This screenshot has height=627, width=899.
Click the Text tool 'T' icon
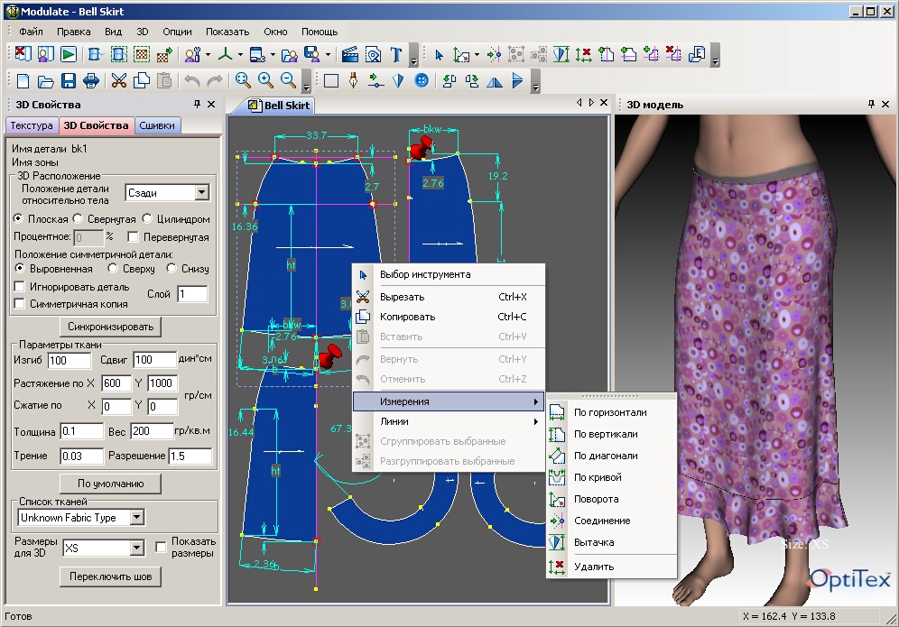point(395,55)
